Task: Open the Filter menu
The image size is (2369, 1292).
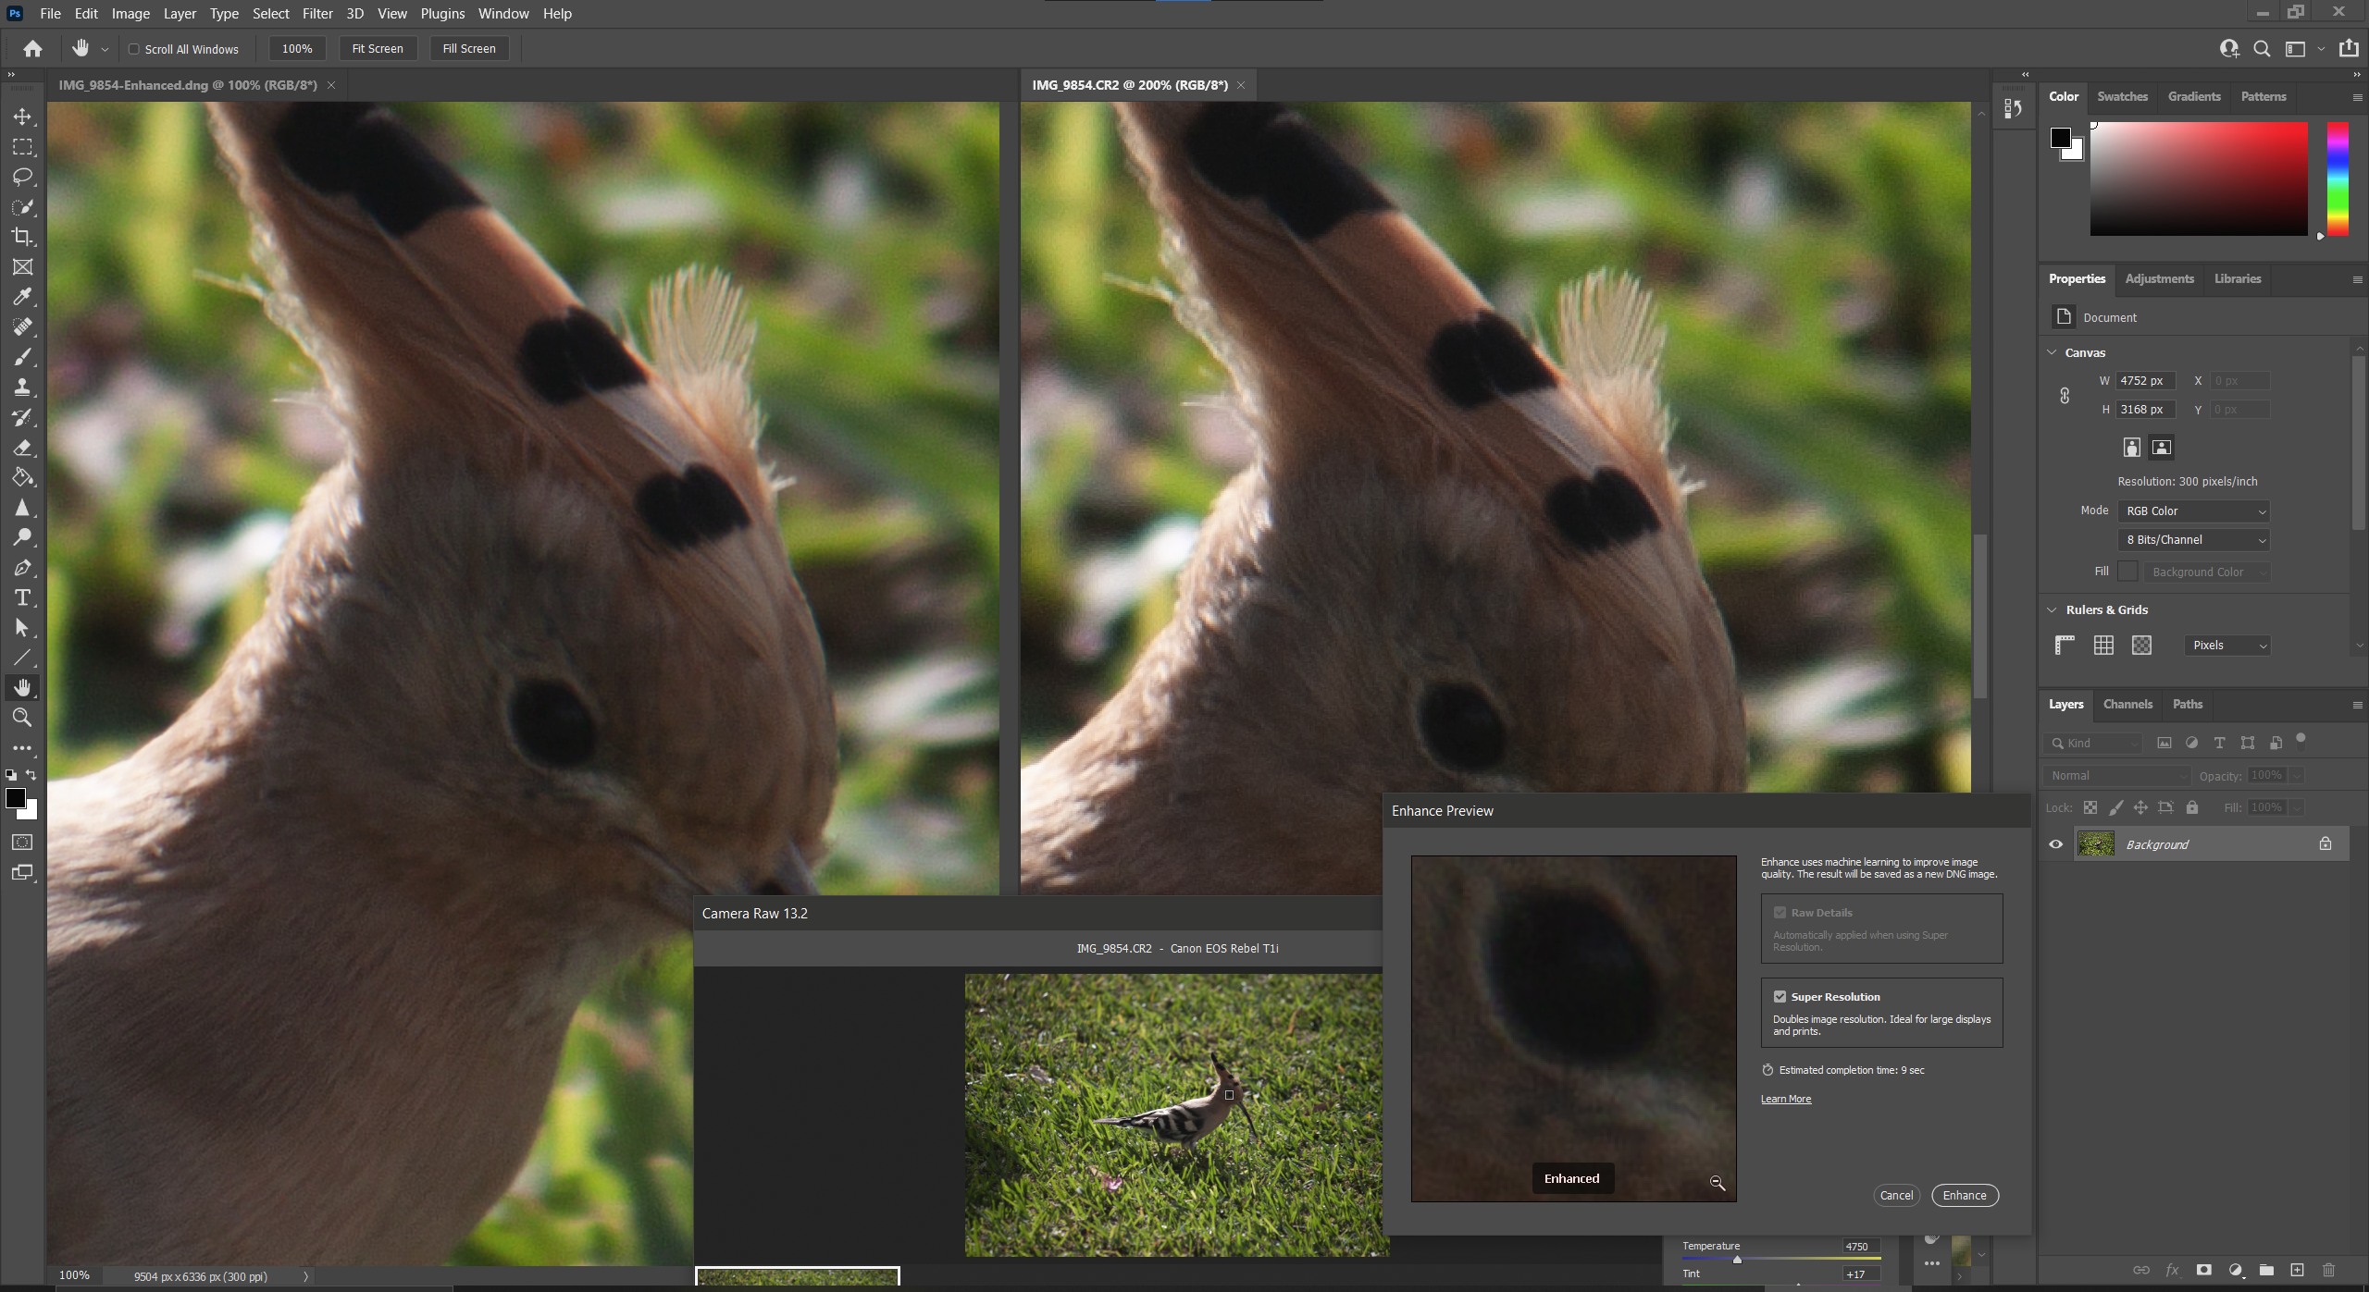Action: pos(317,14)
